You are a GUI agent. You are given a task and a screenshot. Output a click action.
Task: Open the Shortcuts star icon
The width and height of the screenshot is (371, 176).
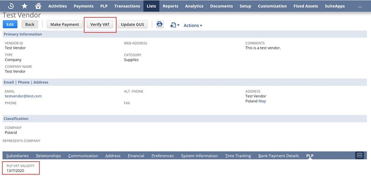click(x=25, y=6)
